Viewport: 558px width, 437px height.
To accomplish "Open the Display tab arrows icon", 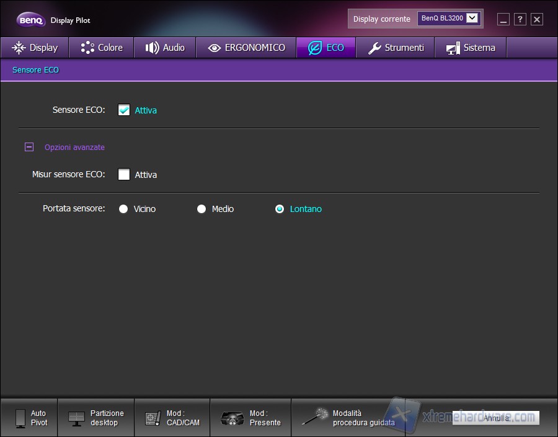I will click(19, 48).
